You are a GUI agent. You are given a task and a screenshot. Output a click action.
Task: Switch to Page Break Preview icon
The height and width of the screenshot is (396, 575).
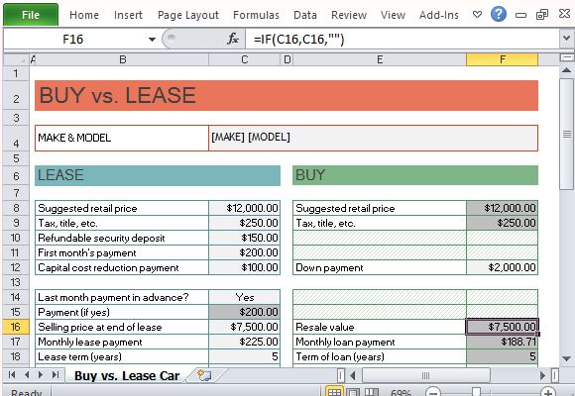click(371, 392)
